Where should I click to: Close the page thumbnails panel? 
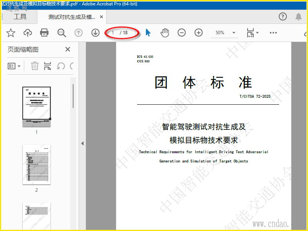coord(68,49)
